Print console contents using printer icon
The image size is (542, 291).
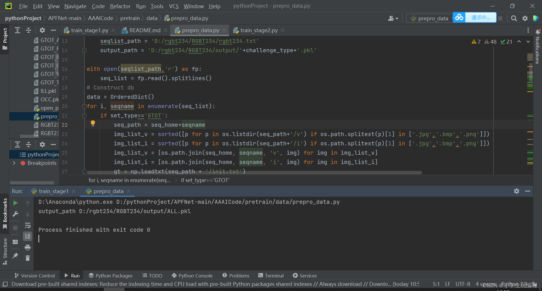click(28, 248)
